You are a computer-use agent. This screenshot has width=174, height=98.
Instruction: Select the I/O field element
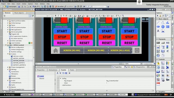158,43
